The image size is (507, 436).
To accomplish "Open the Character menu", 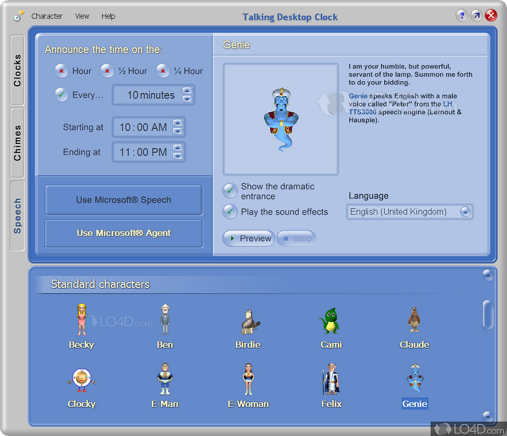I will (47, 16).
